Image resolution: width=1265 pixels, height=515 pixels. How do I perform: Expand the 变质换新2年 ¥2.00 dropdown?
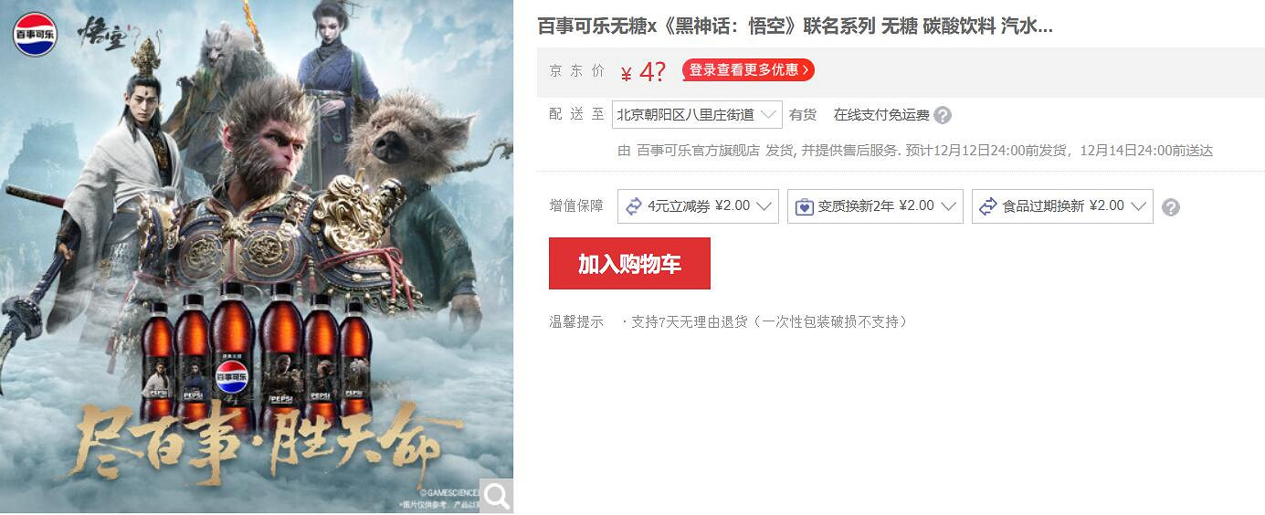click(x=875, y=206)
